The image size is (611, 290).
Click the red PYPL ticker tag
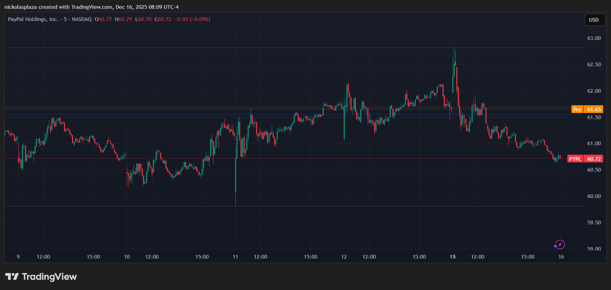pos(575,159)
